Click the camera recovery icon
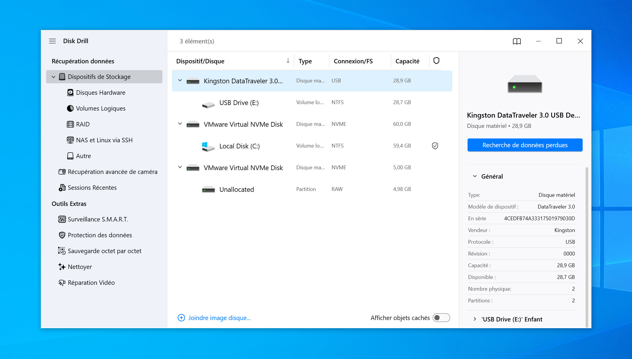Image resolution: width=632 pixels, height=359 pixels. [x=62, y=172]
